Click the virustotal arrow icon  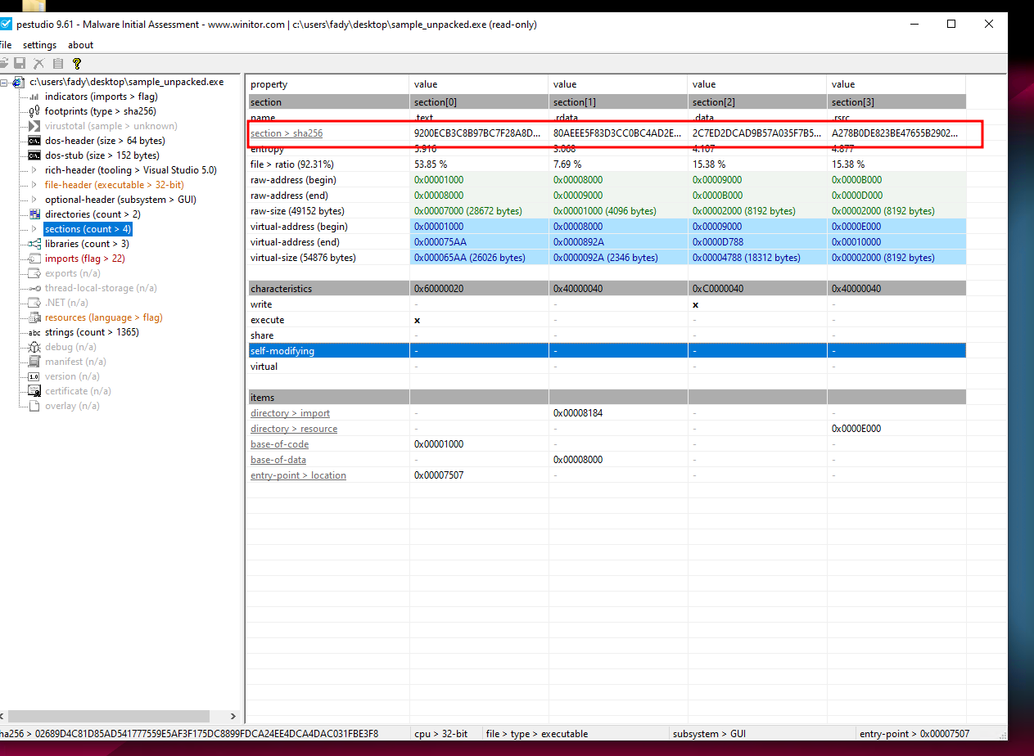click(34, 126)
